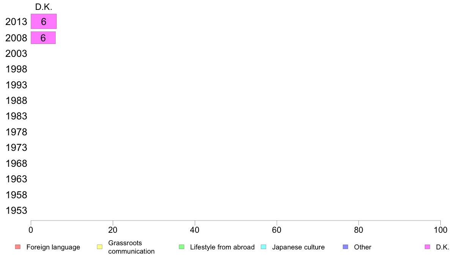Click the 1988 year label

16,100
